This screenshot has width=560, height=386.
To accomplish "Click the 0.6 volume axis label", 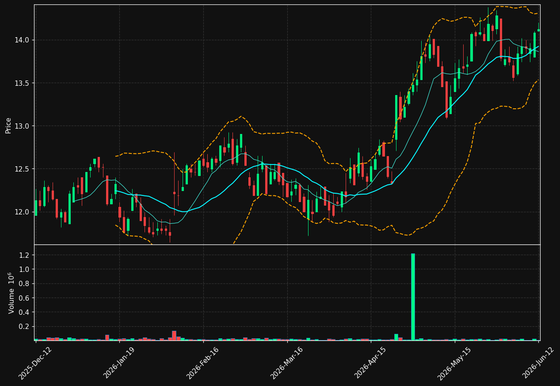I will pyautogui.click(x=25, y=298).
